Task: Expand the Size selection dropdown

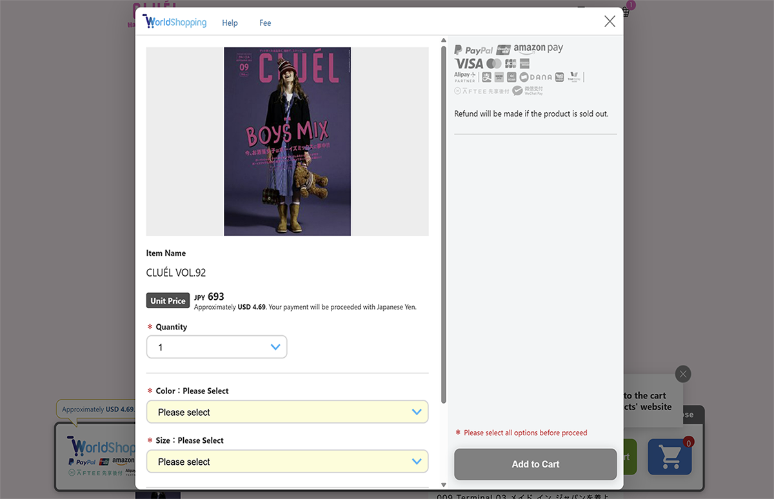Action: [x=287, y=462]
